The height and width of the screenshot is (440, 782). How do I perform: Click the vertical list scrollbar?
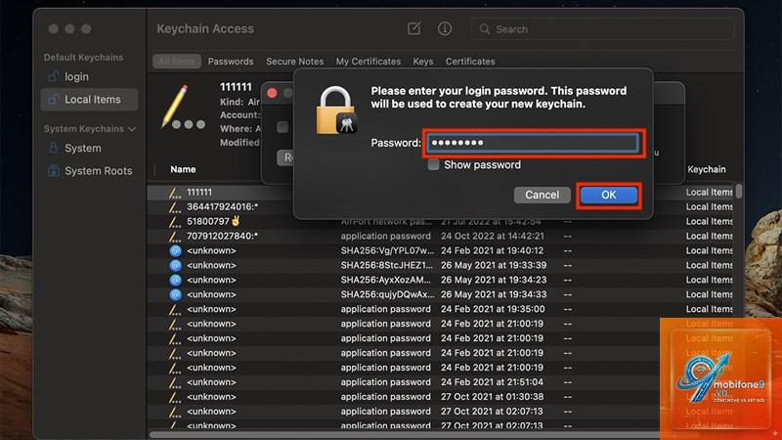[x=739, y=191]
